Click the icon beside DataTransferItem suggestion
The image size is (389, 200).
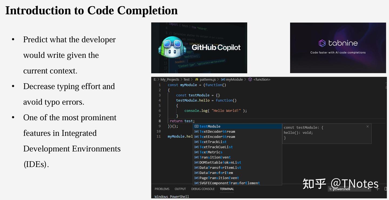click(197, 173)
